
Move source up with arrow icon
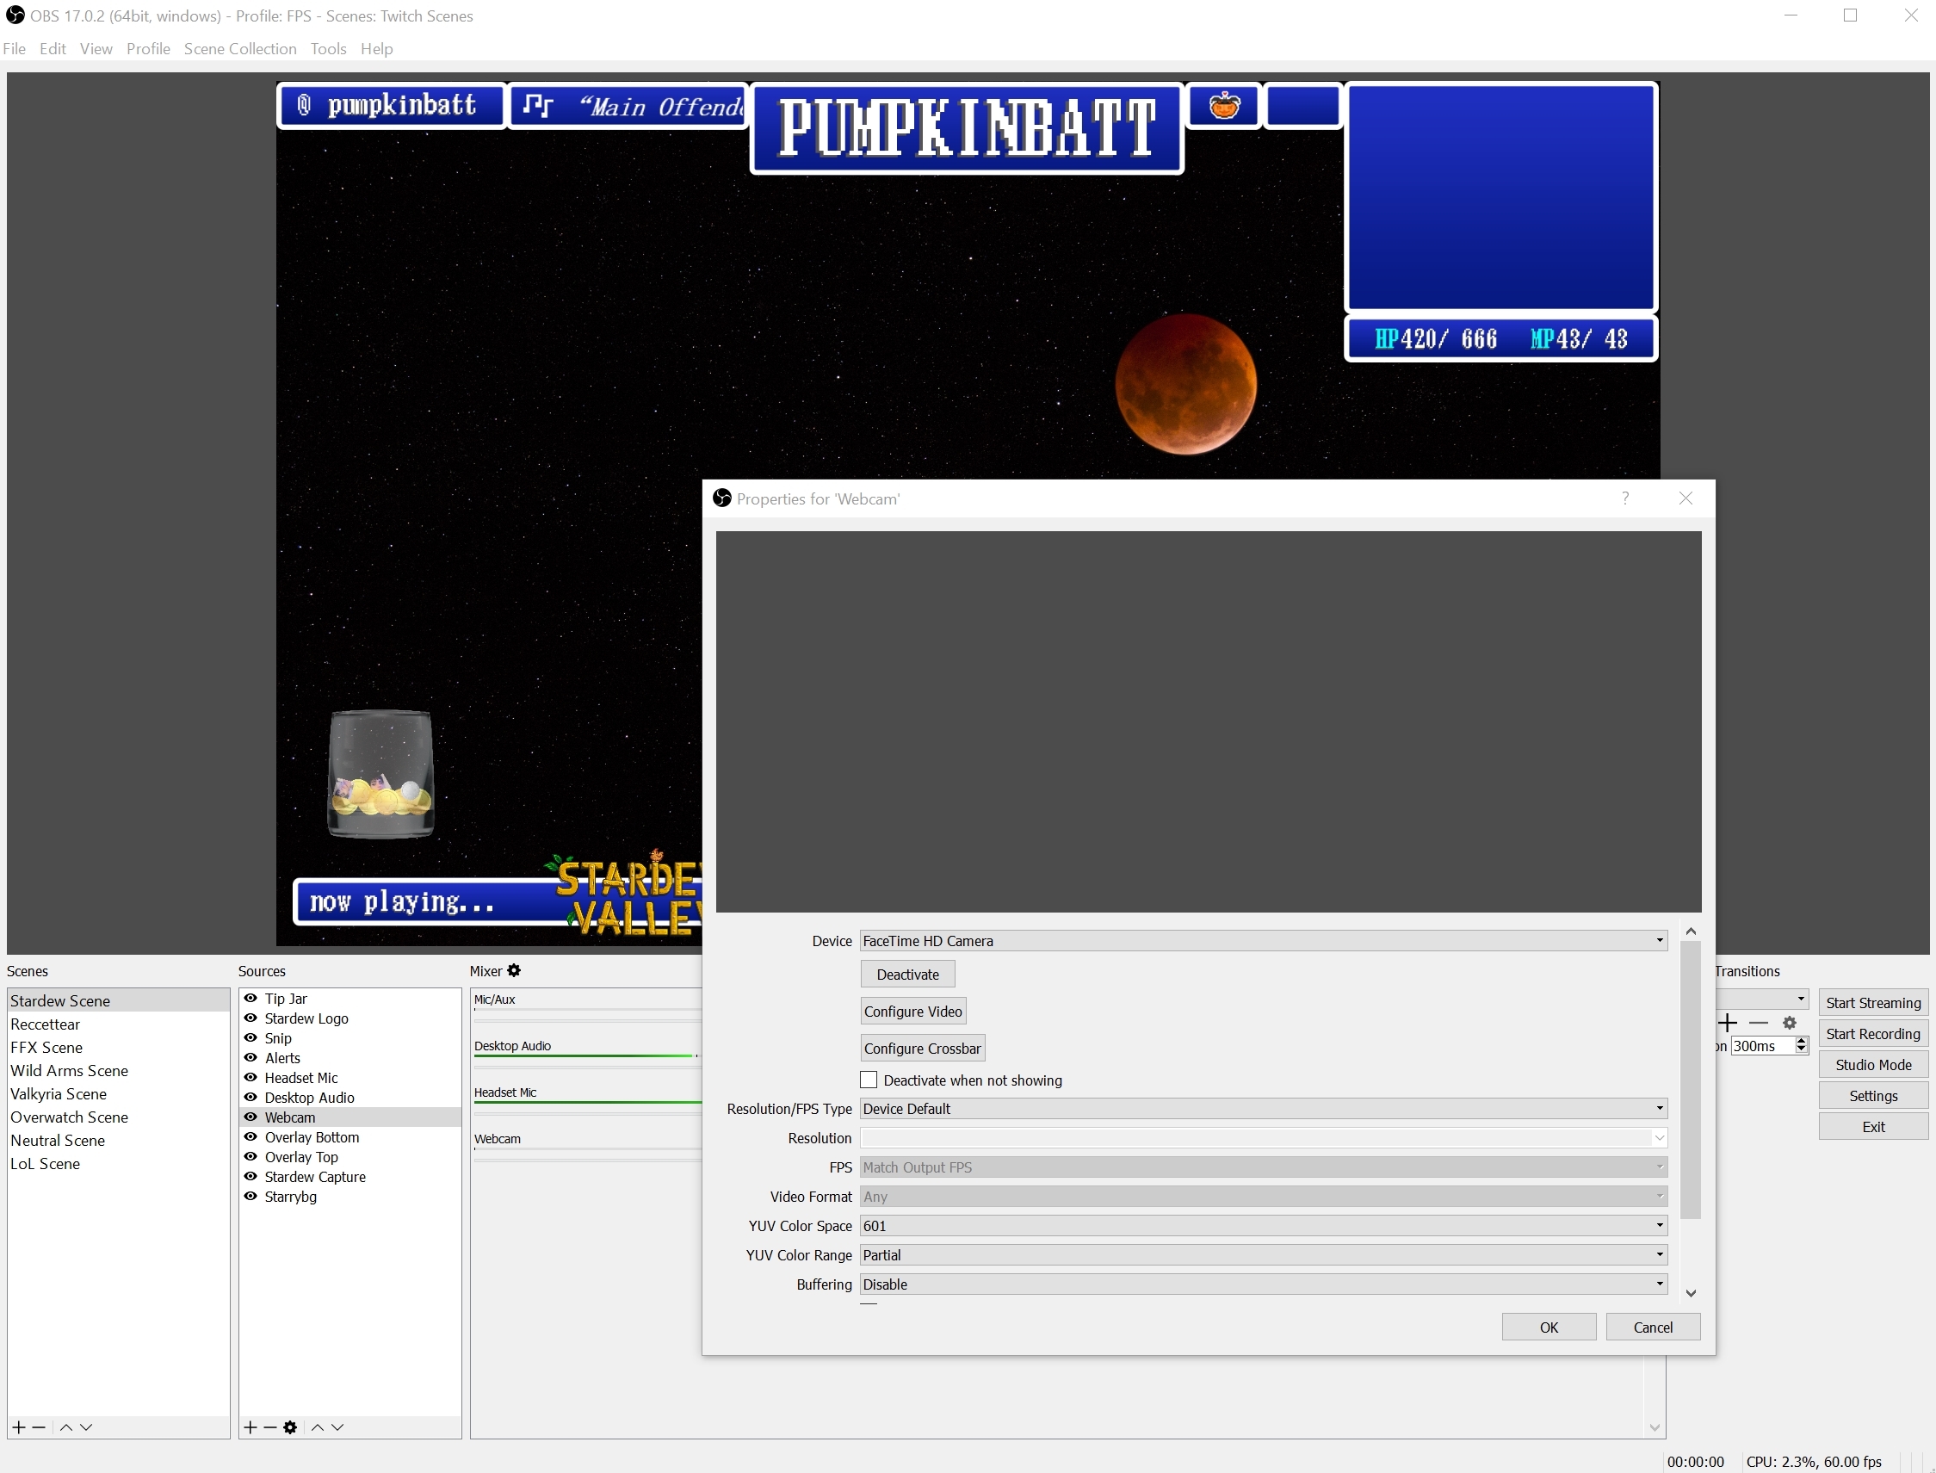(318, 1427)
